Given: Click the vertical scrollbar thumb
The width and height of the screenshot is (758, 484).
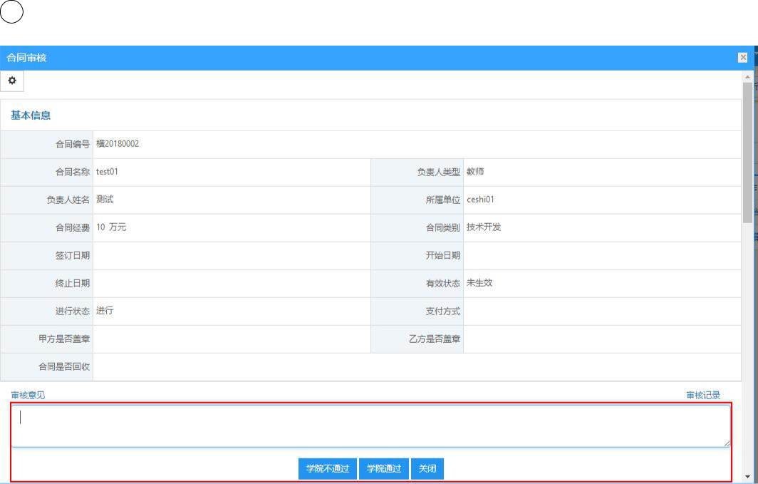Looking at the screenshot, I should [x=747, y=153].
